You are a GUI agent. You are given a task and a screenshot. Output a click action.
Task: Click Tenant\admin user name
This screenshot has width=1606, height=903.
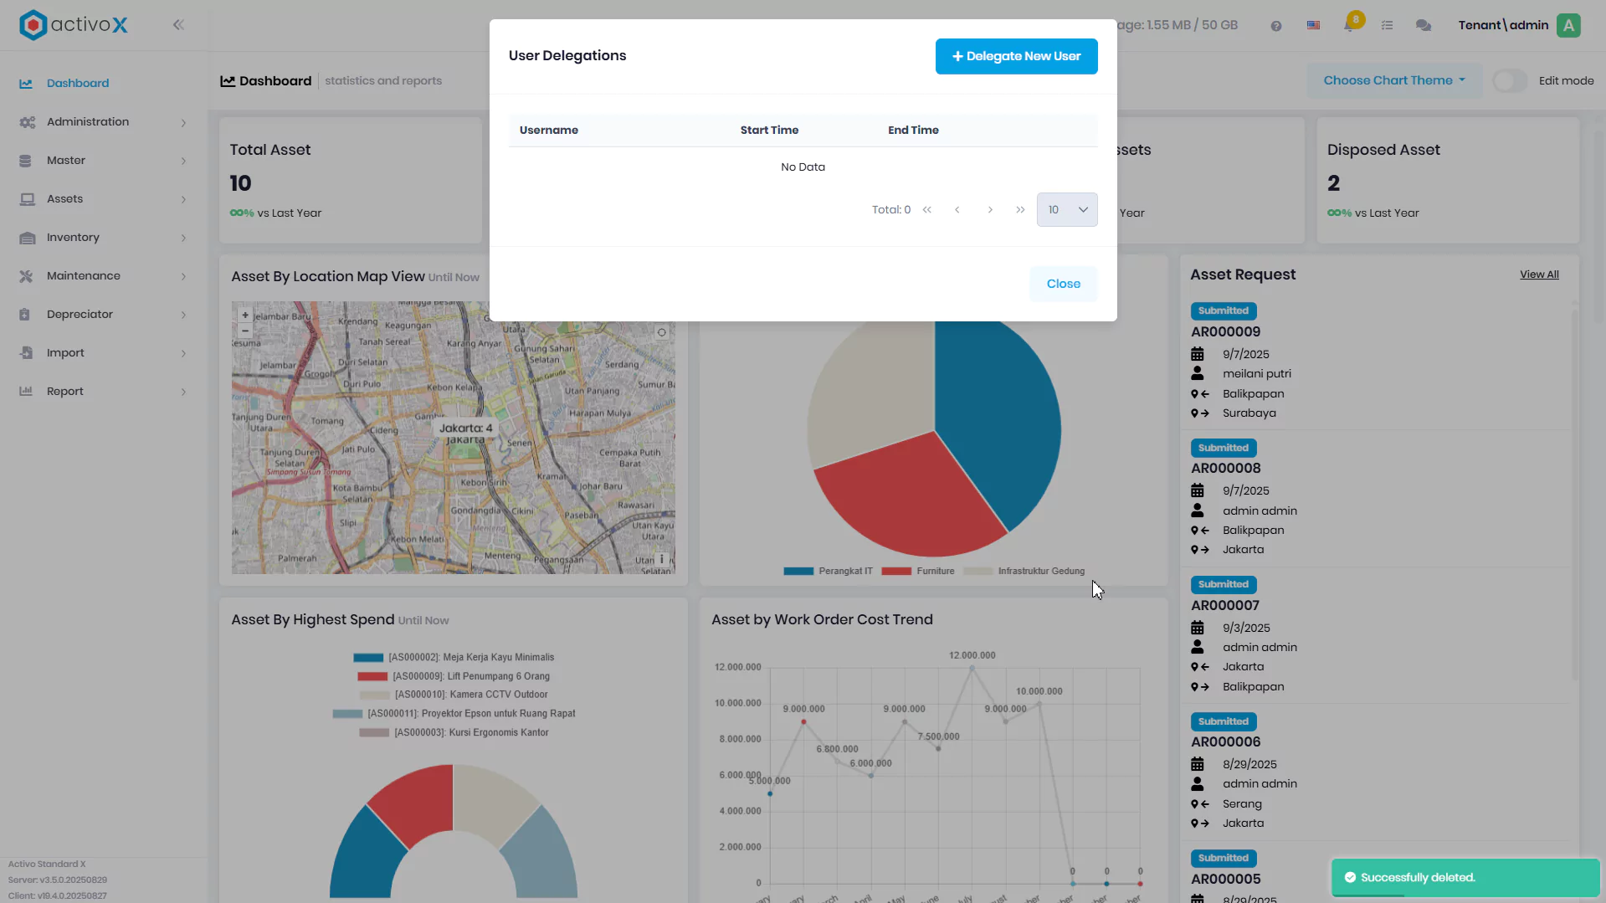tap(1503, 25)
